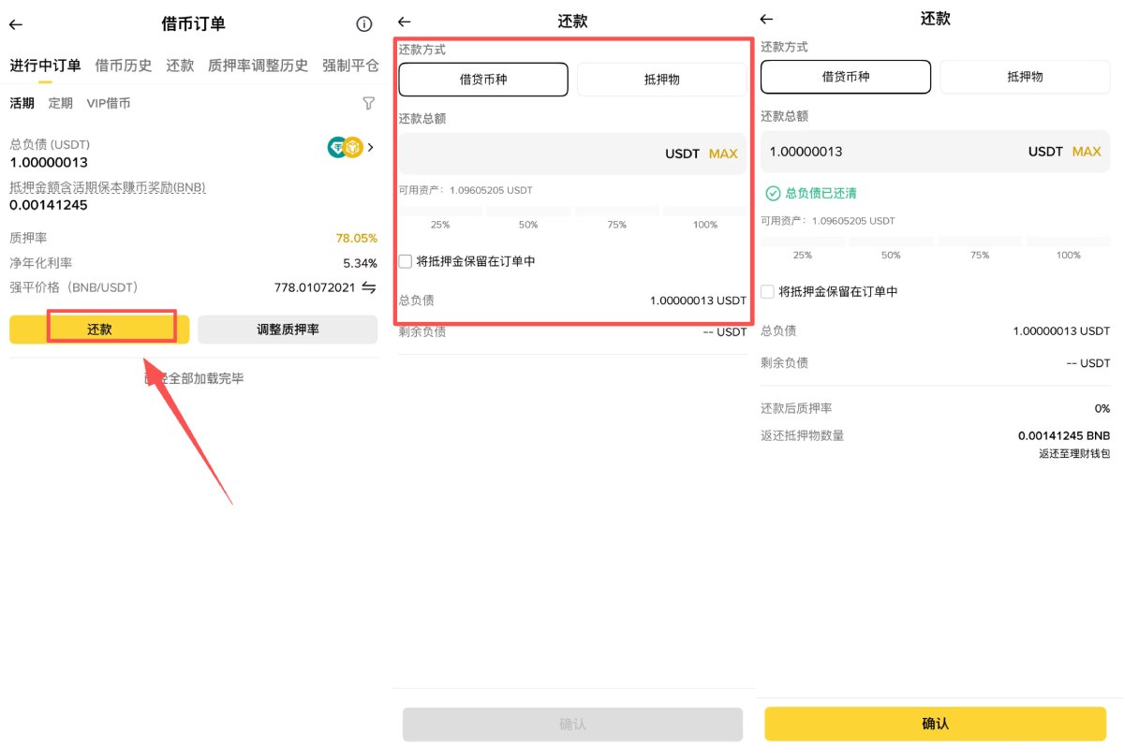Tap the 调整质押率 button
This screenshot has height=748, width=1124.
click(287, 329)
